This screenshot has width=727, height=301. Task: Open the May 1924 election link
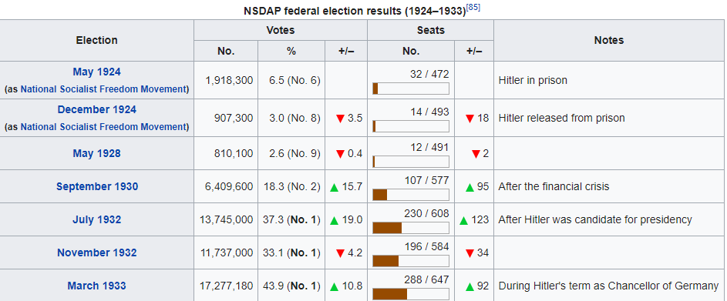96,72
